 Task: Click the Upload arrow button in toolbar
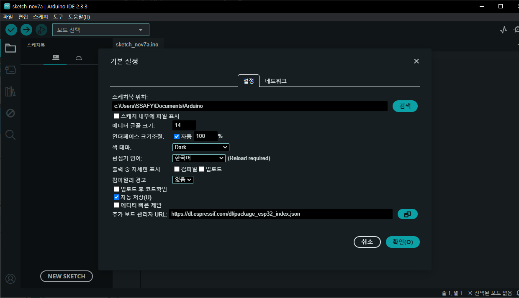tap(26, 30)
